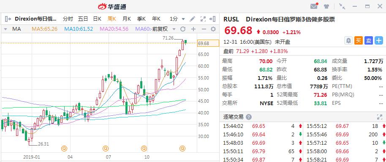This screenshot has width=386, height=162.
Task: Select the 15:50:11 trade at 69.79
Action: 261,151
